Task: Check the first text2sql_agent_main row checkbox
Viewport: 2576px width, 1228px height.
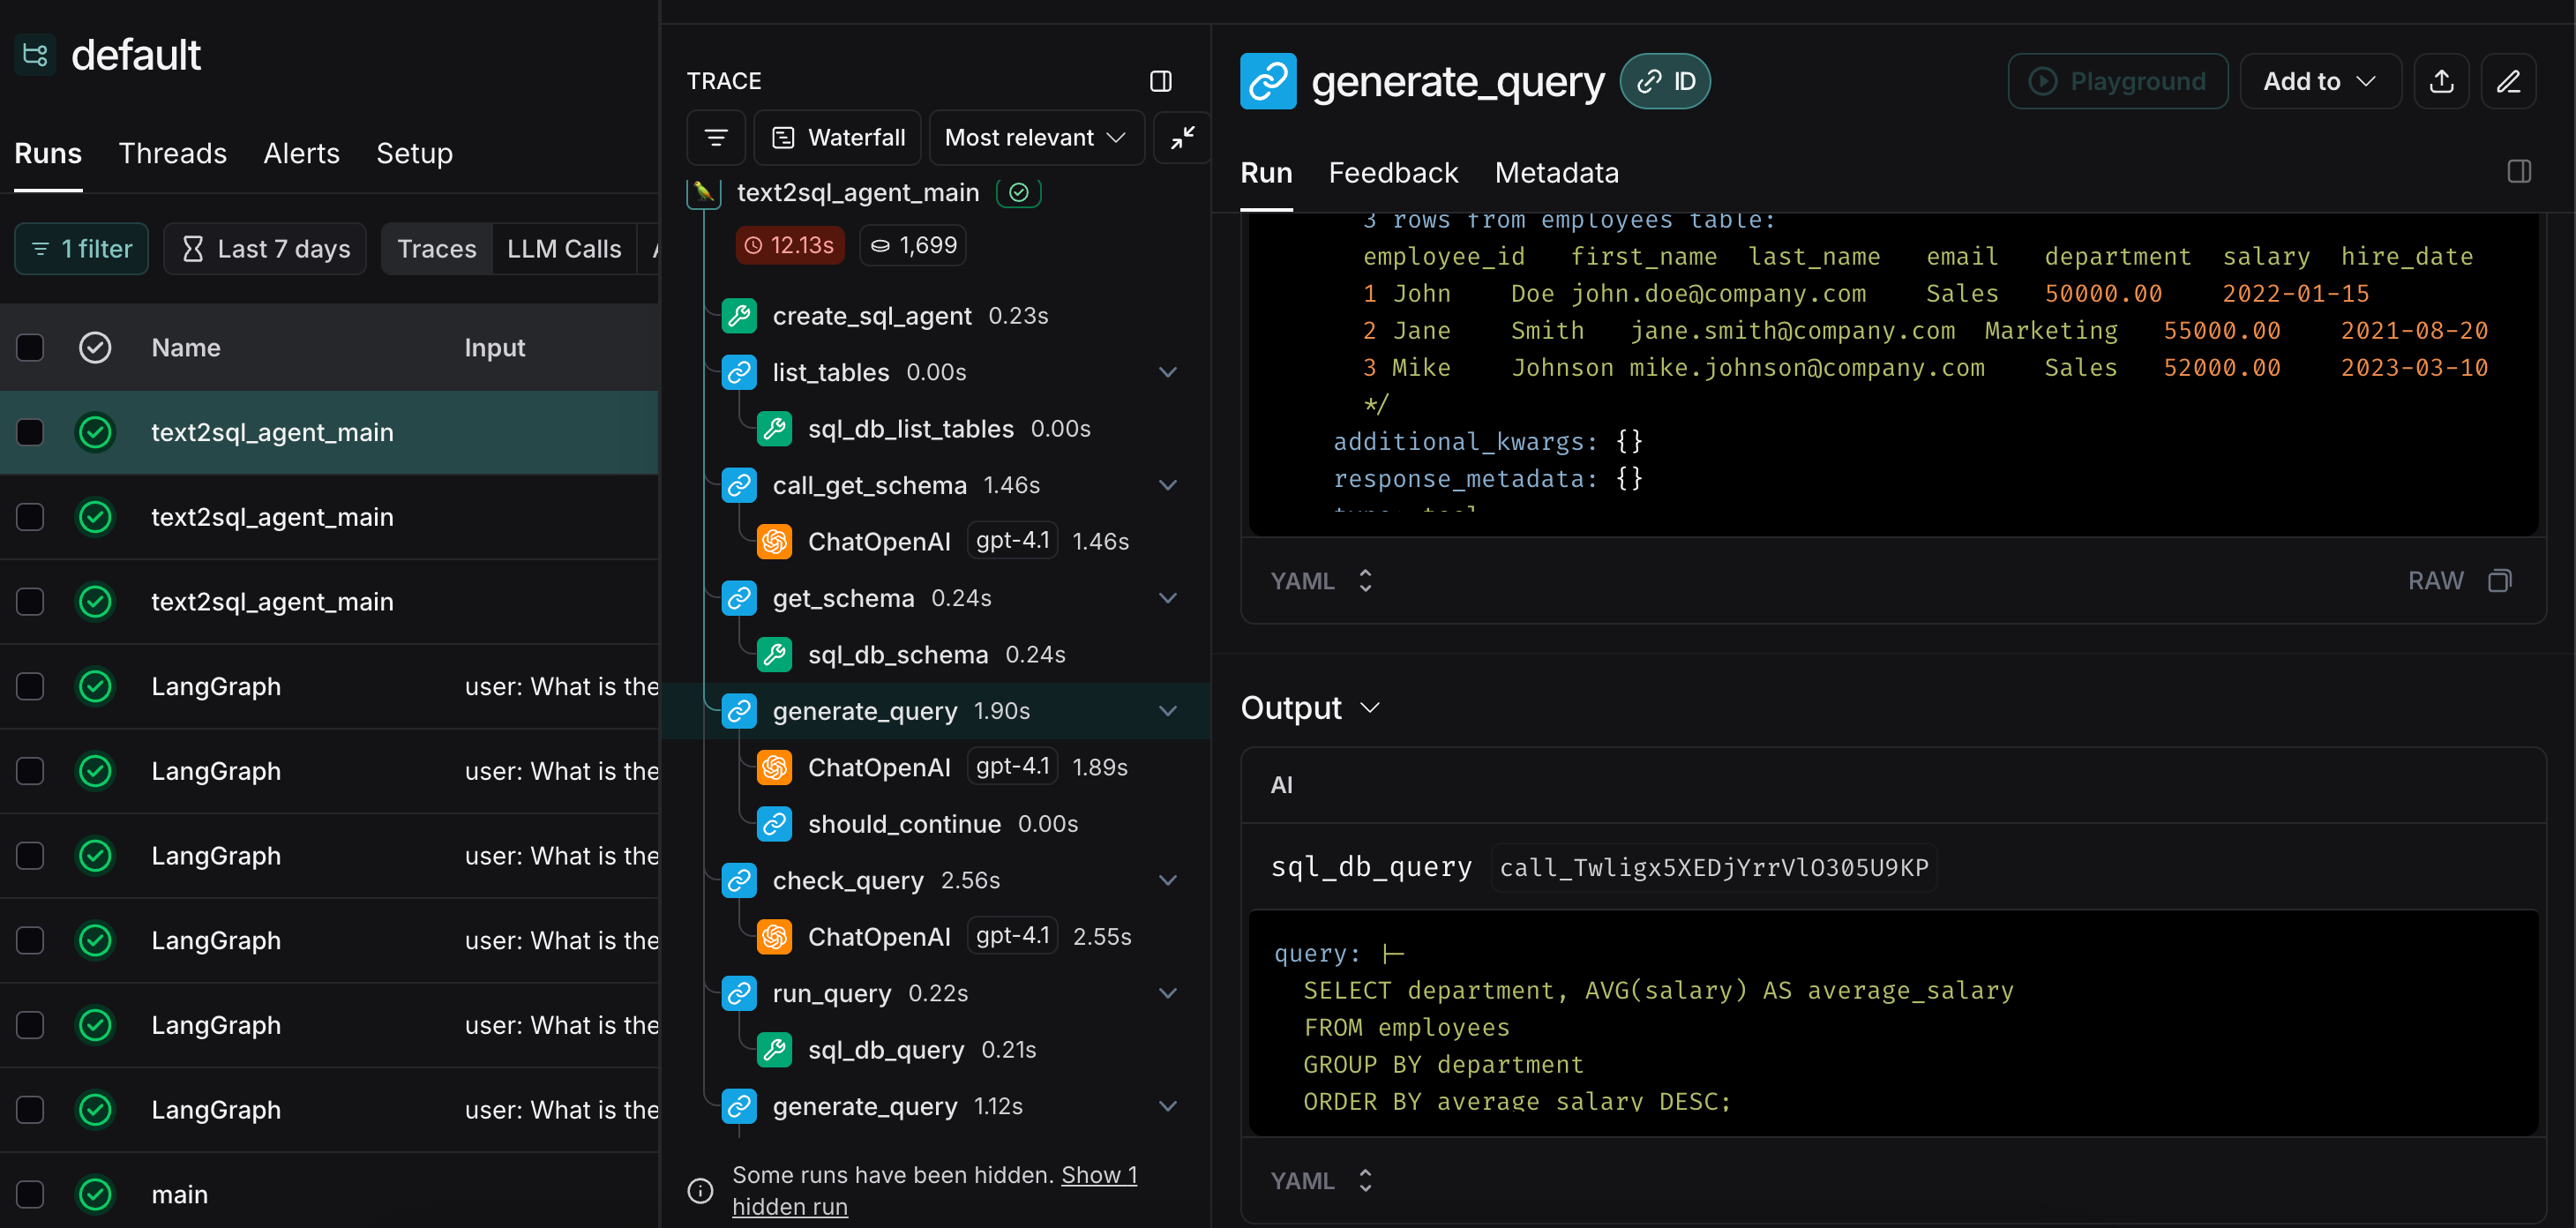Action: click(29, 432)
